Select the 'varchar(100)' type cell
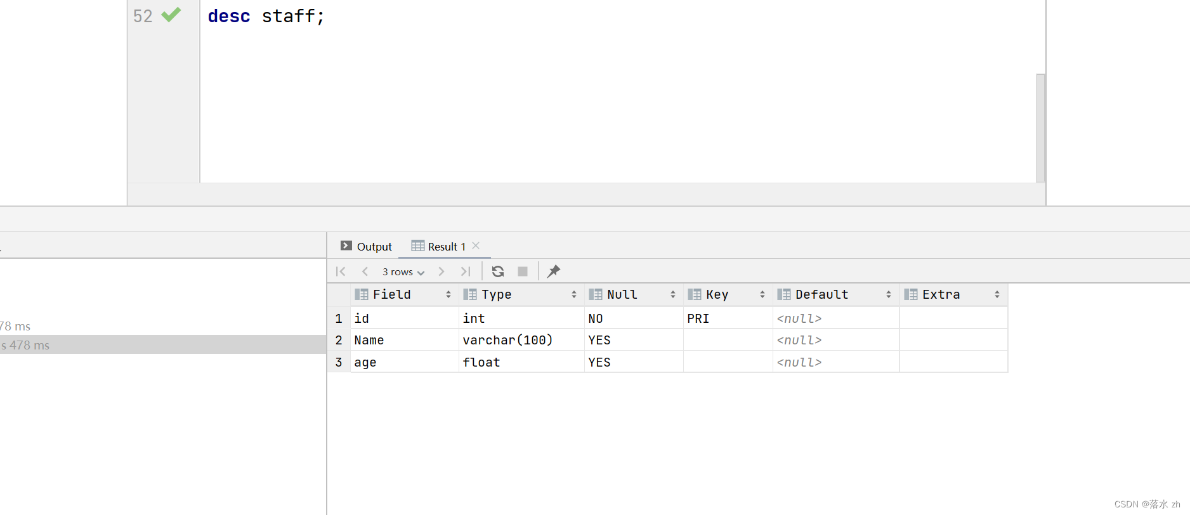Viewport: 1190px width, 515px height. click(521, 340)
